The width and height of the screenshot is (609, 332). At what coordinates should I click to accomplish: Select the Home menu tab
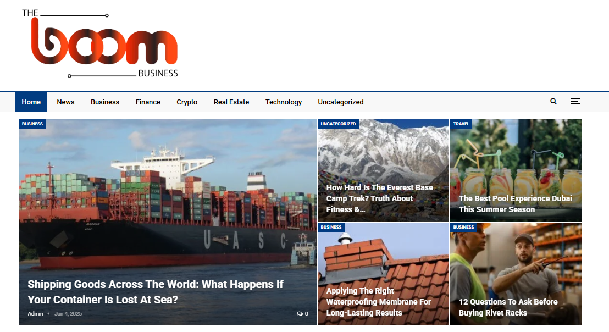click(x=31, y=102)
